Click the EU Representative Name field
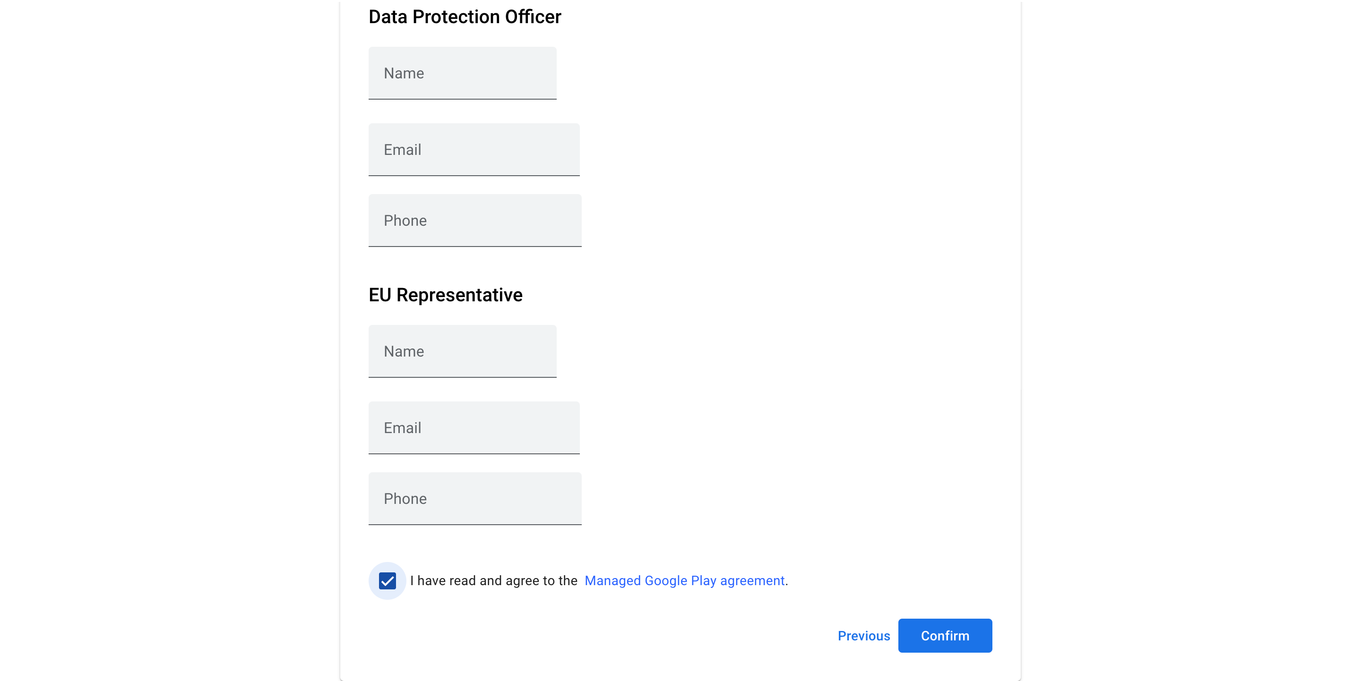 [462, 351]
